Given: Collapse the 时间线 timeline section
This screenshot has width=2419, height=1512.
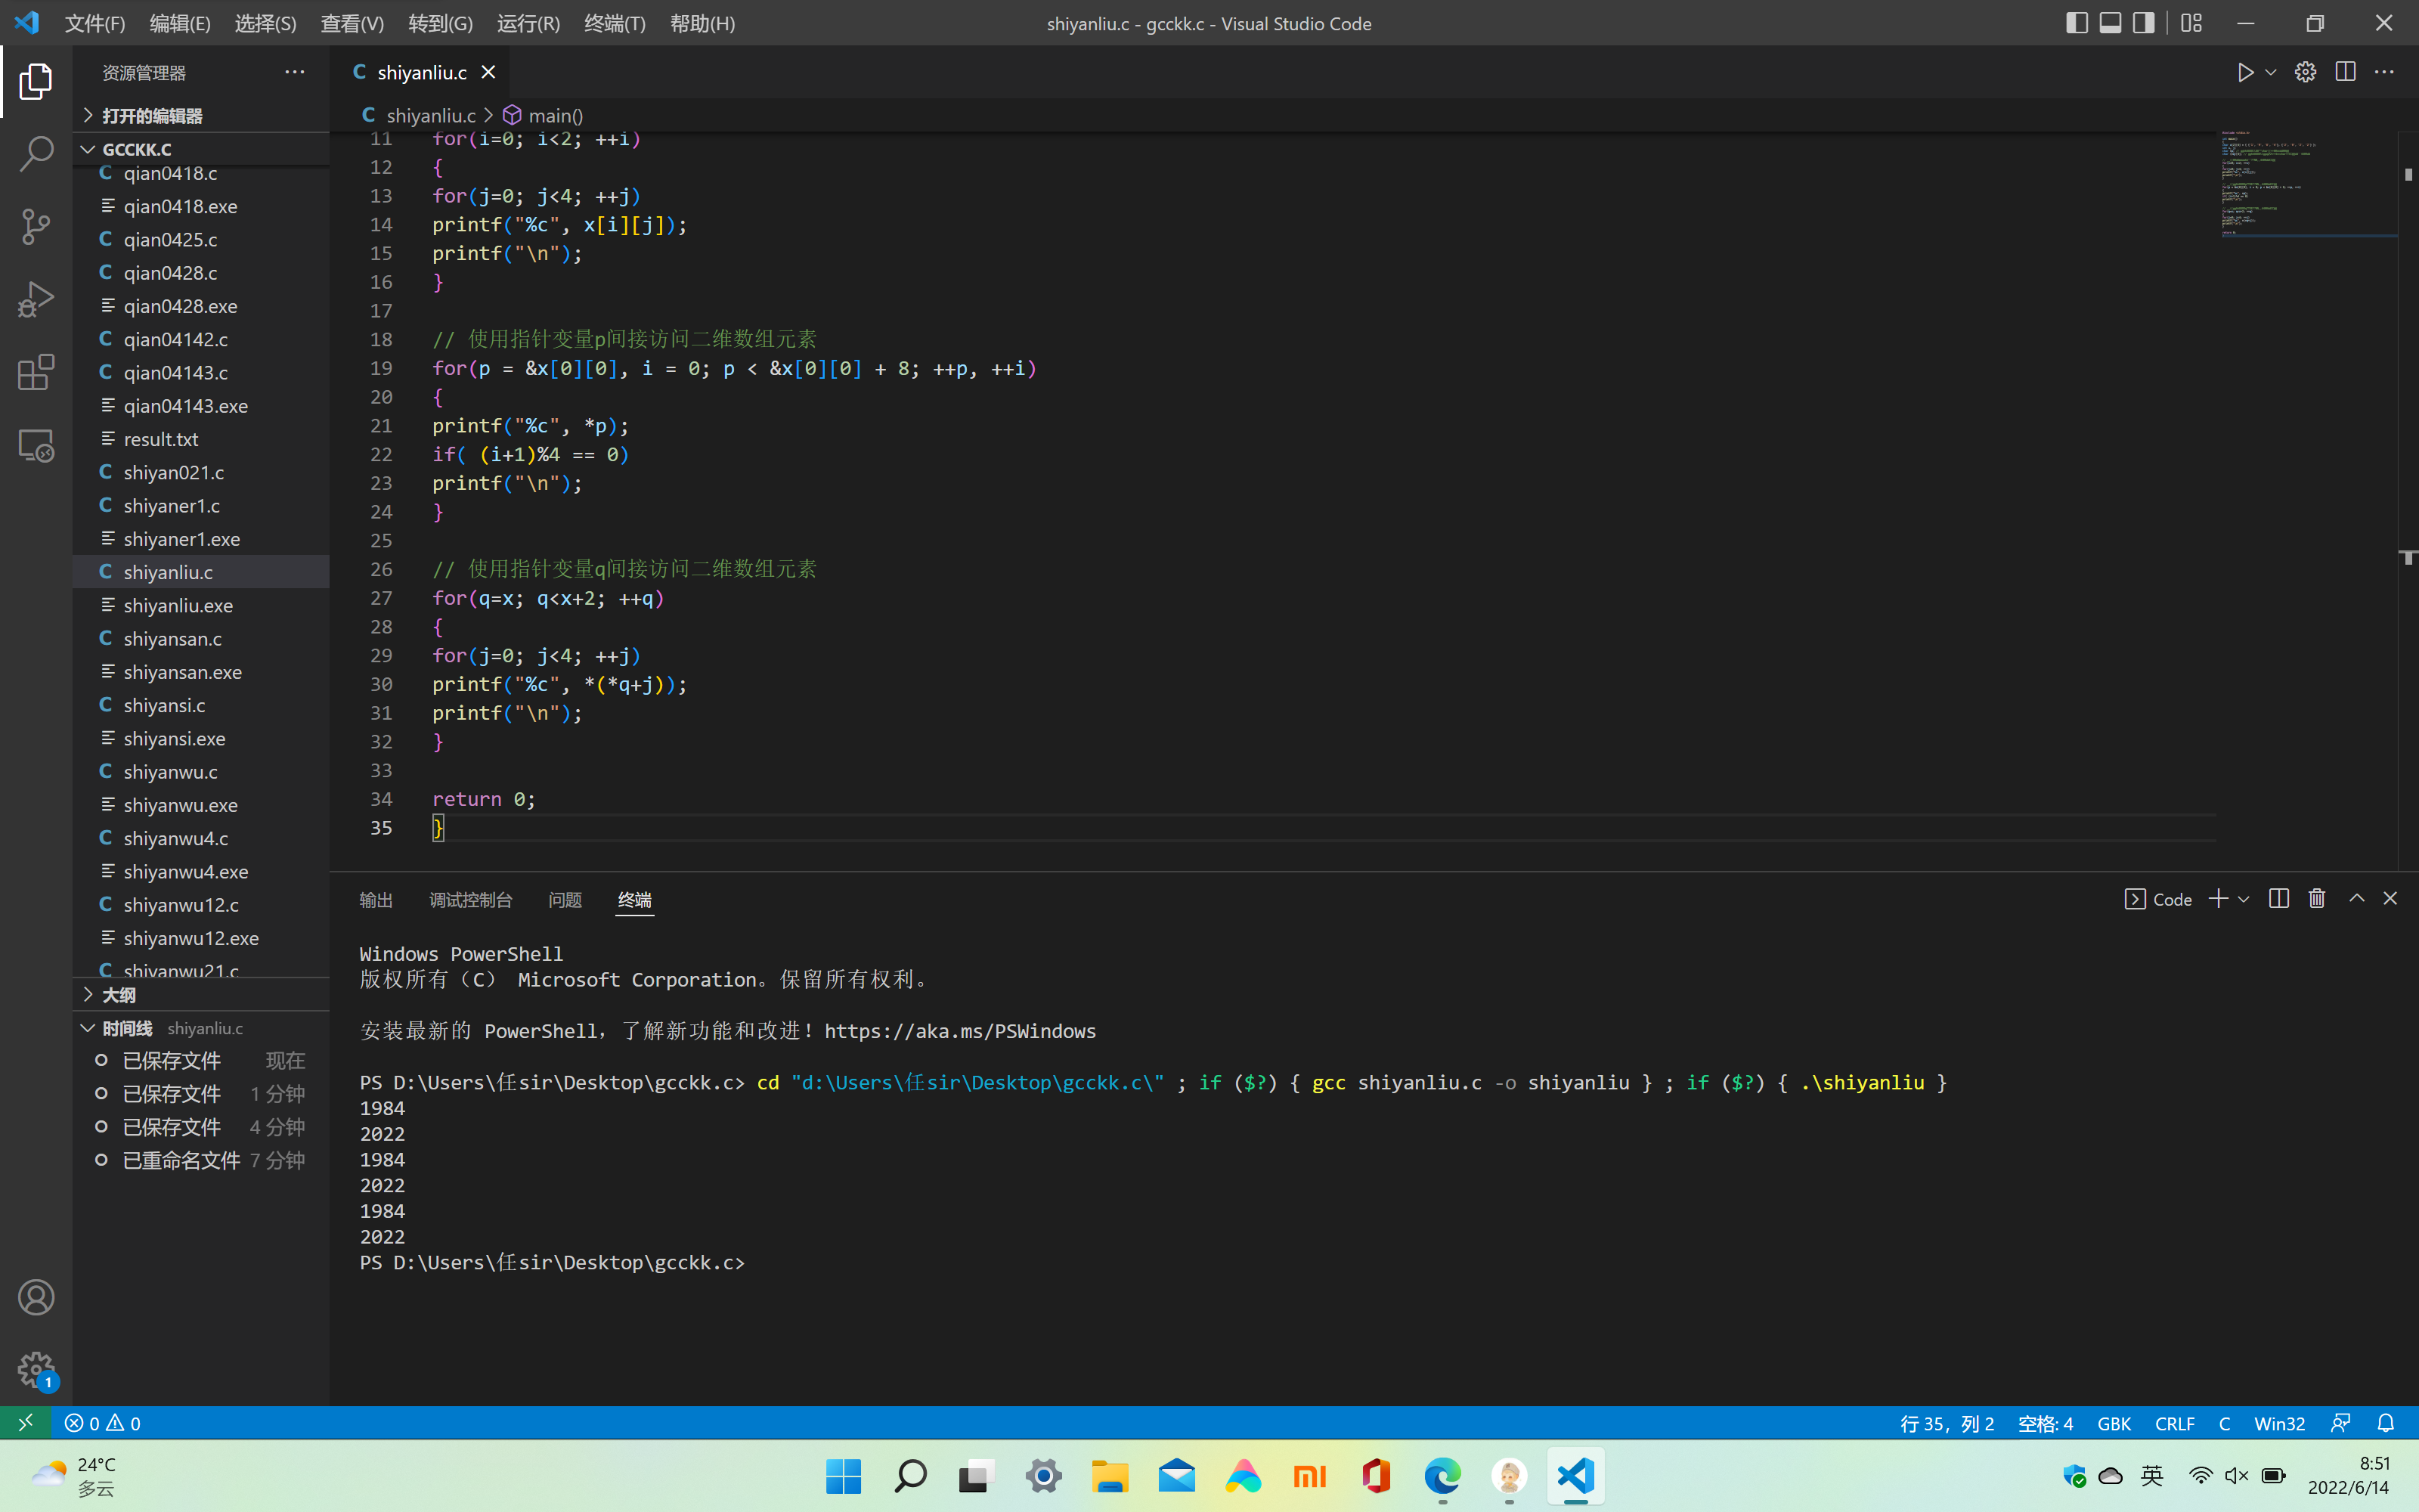Looking at the screenshot, I should pos(201,1028).
